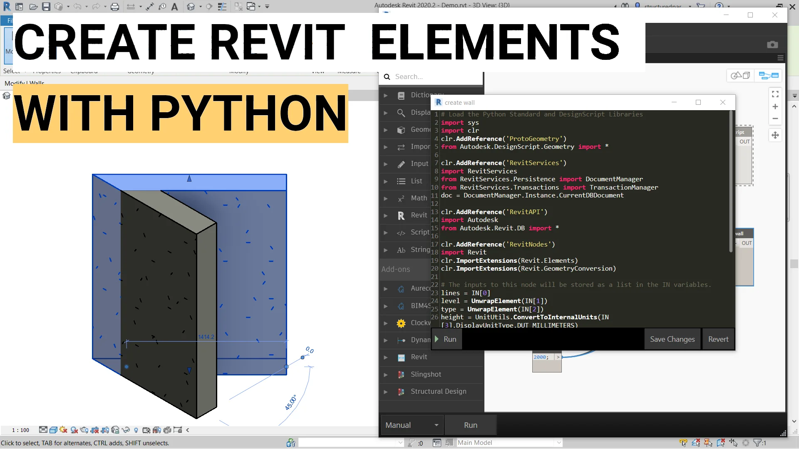The image size is (799, 449).
Task: Toggle the graph view navigation button
Action: pyautogui.click(x=768, y=76)
